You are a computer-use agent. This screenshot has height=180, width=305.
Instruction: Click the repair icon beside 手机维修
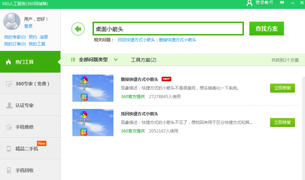tap(9, 127)
